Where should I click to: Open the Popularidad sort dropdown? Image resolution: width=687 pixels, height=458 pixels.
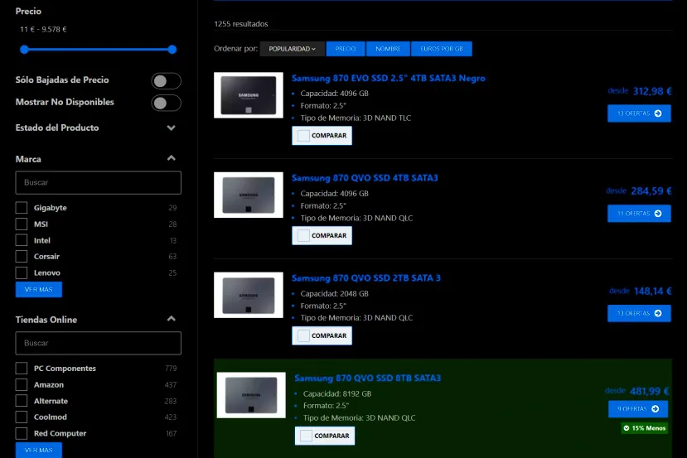coord(292,49)
